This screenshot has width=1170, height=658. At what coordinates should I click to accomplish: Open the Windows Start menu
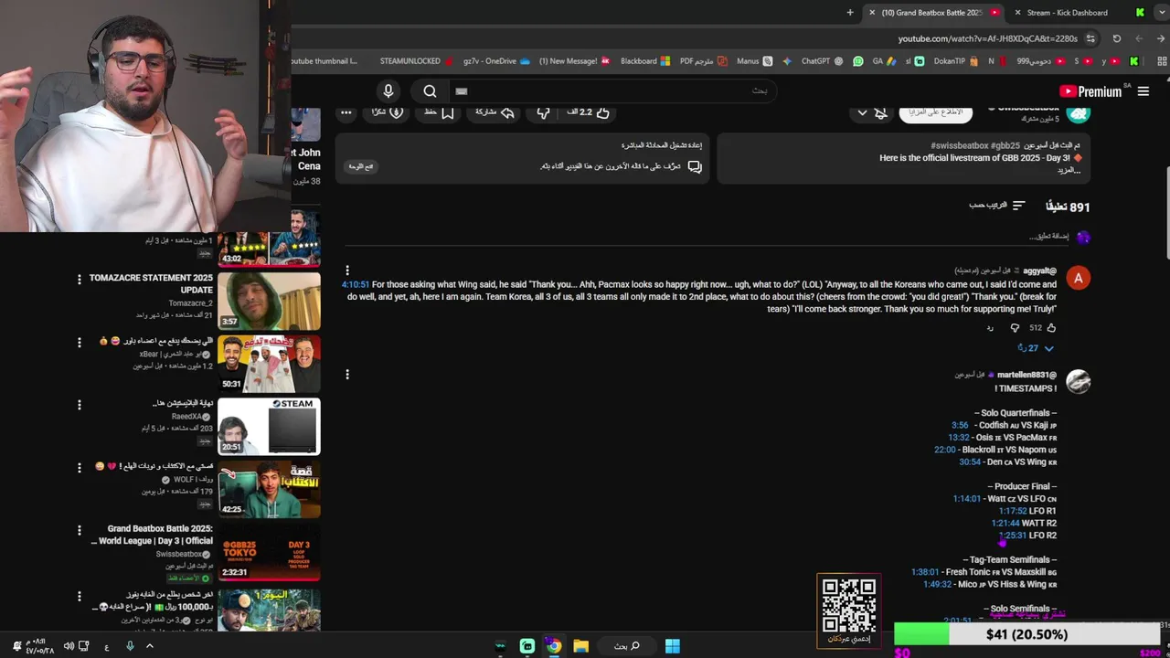(x=673, y=646)
